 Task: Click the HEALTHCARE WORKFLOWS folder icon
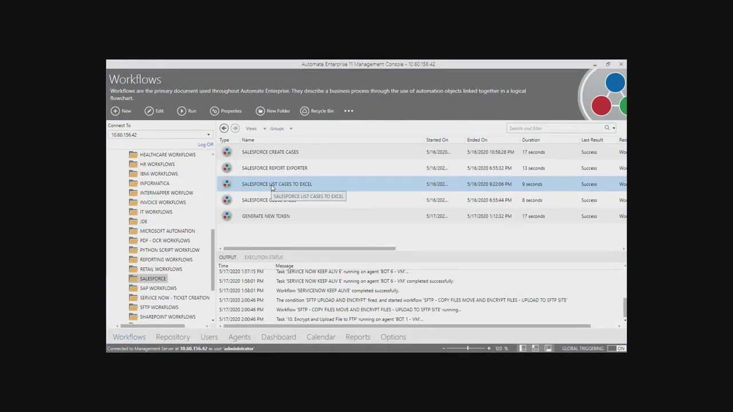[x=133, y=154]
